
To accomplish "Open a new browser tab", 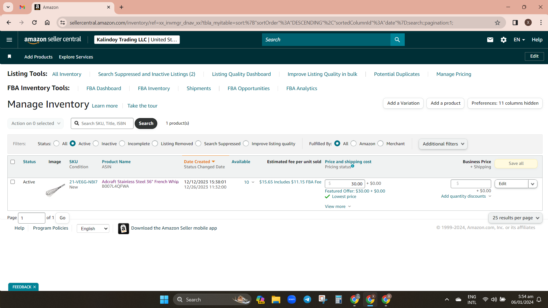I will point(122,7).
